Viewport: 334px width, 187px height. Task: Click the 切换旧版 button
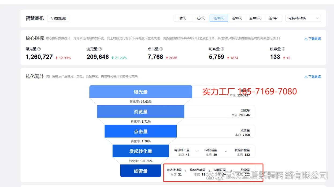(58, 18)
